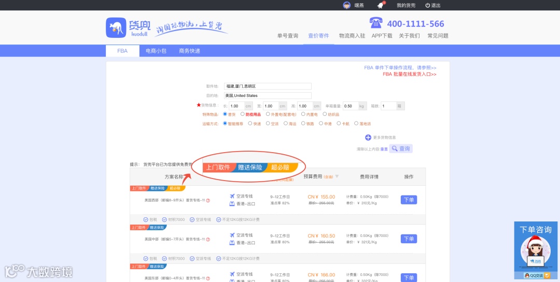The width and height of the screenshot is (560, 282).
Task: Switch to the 商务快递 tab
Action: click(x=189, y=51)
